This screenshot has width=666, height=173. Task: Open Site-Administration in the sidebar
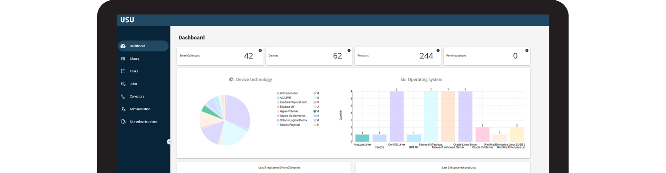point(143,122)
